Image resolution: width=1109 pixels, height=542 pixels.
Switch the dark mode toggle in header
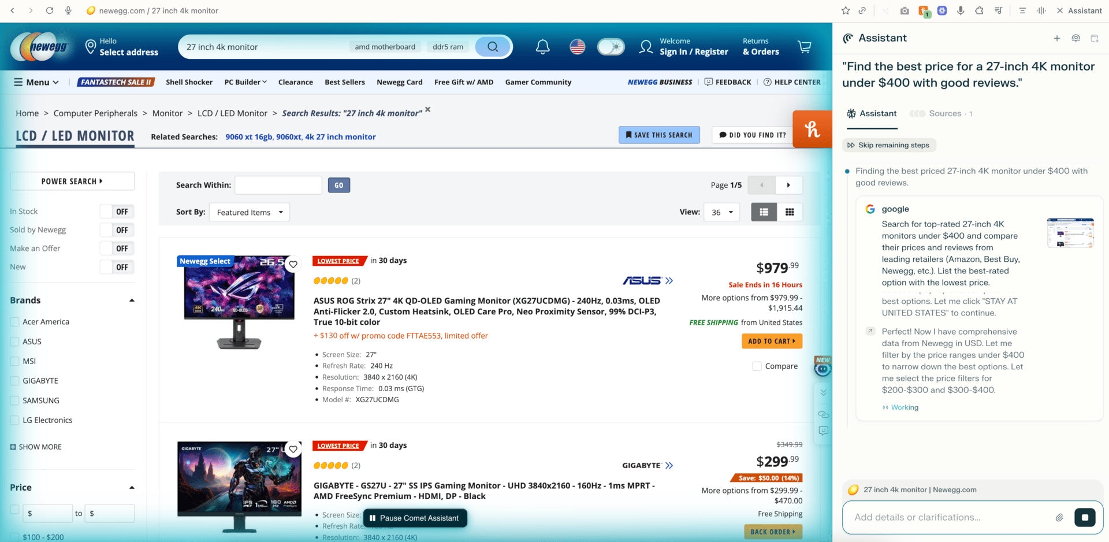[x=611, y=47]
